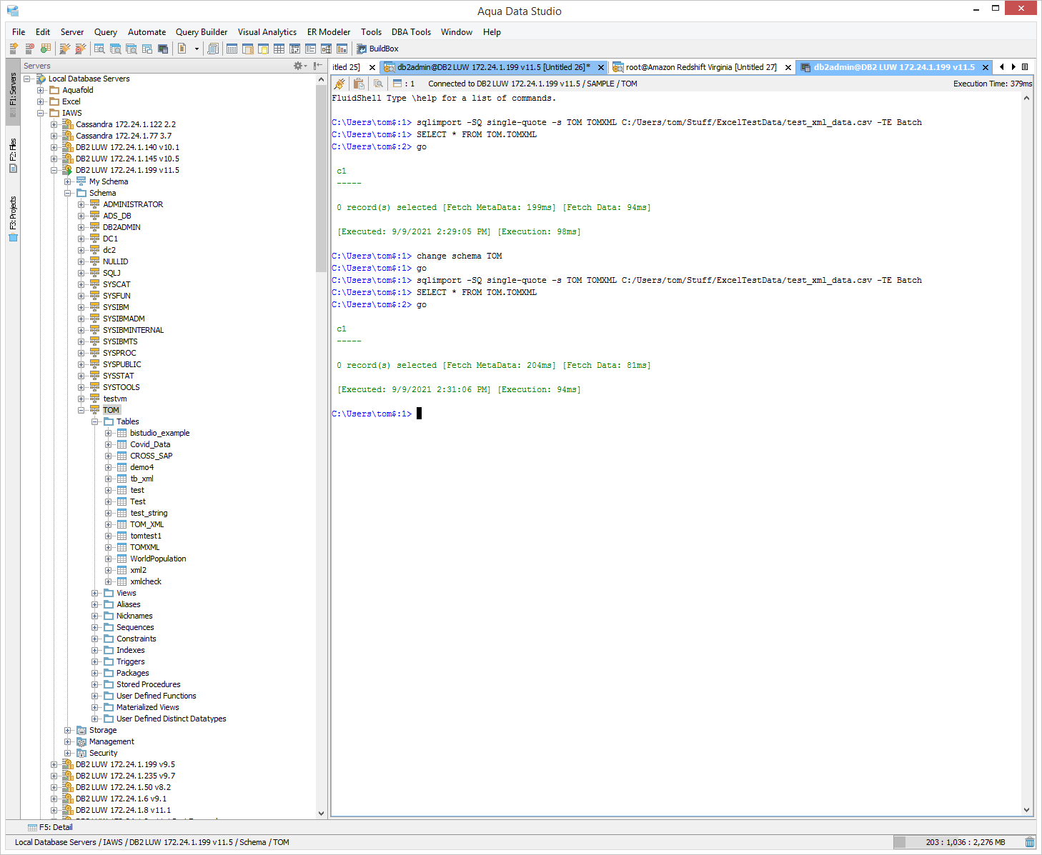Expand the My Schema node
Image resolution: width=1042 pixels, height=855 pixels.
pyautogui.click(x=68, y=181)
